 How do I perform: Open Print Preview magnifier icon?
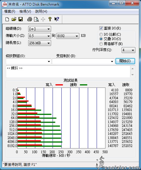pos(36,19)
